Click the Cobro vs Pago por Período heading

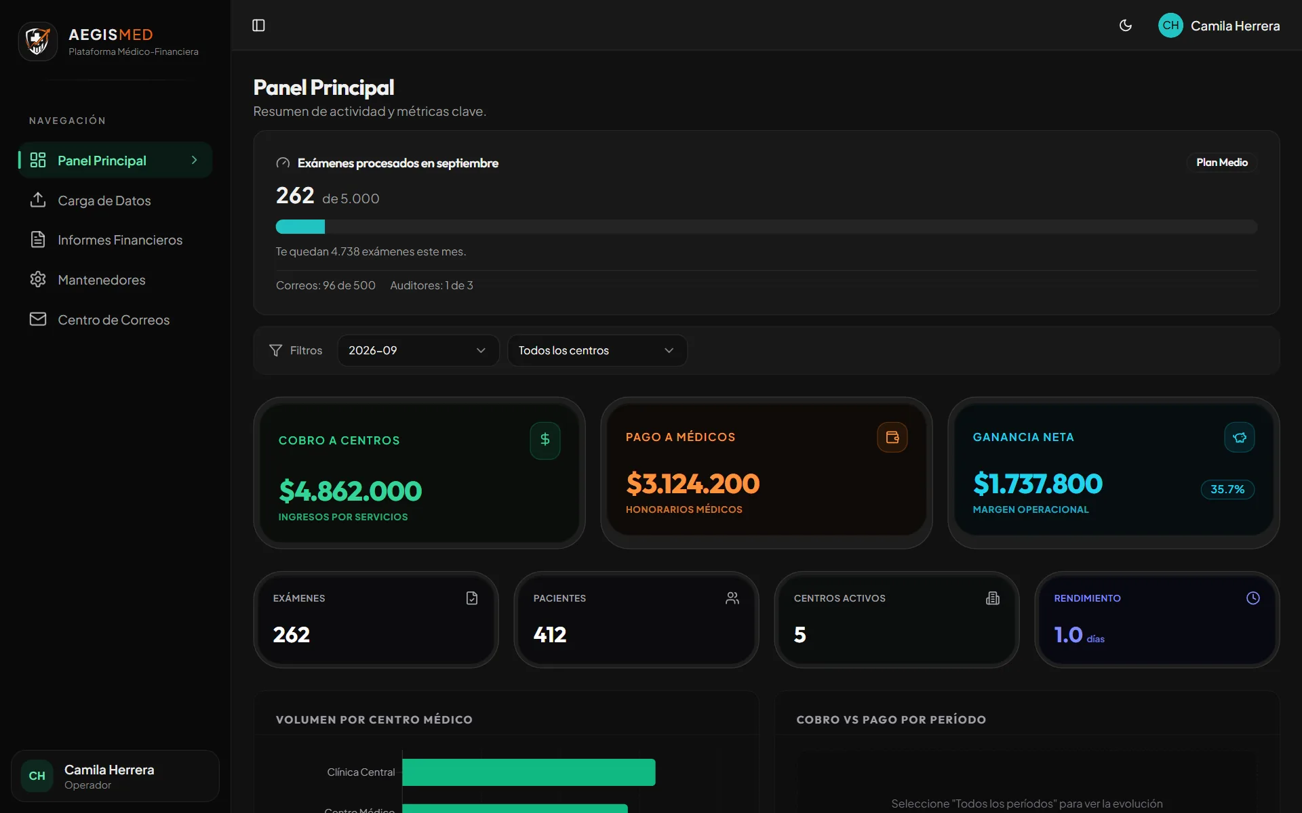pos(891,720)
